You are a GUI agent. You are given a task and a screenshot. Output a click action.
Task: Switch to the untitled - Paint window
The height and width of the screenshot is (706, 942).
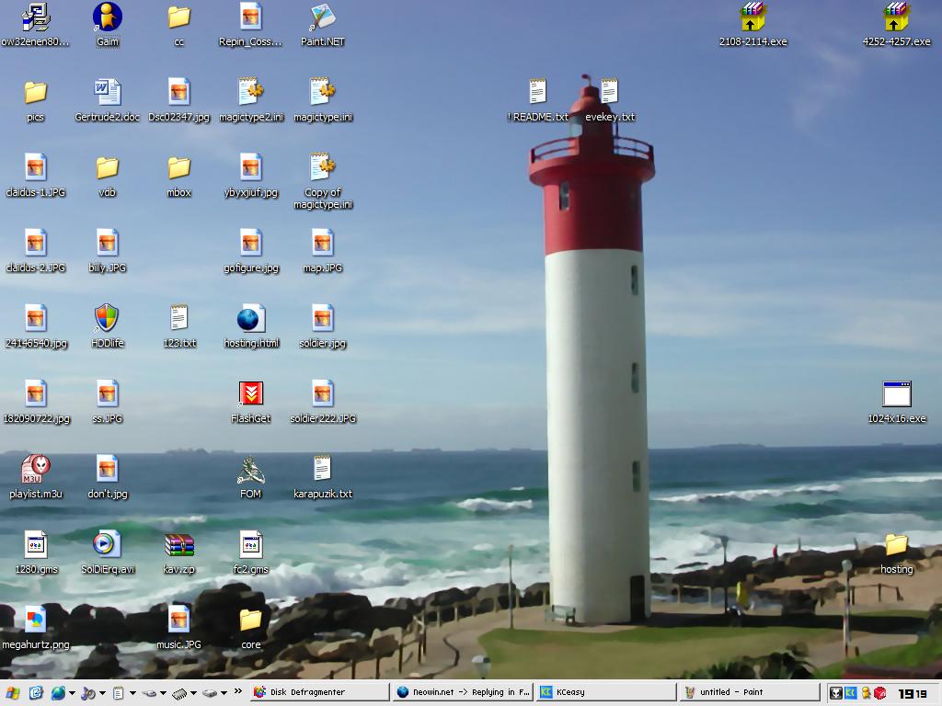tap(749, 692)
